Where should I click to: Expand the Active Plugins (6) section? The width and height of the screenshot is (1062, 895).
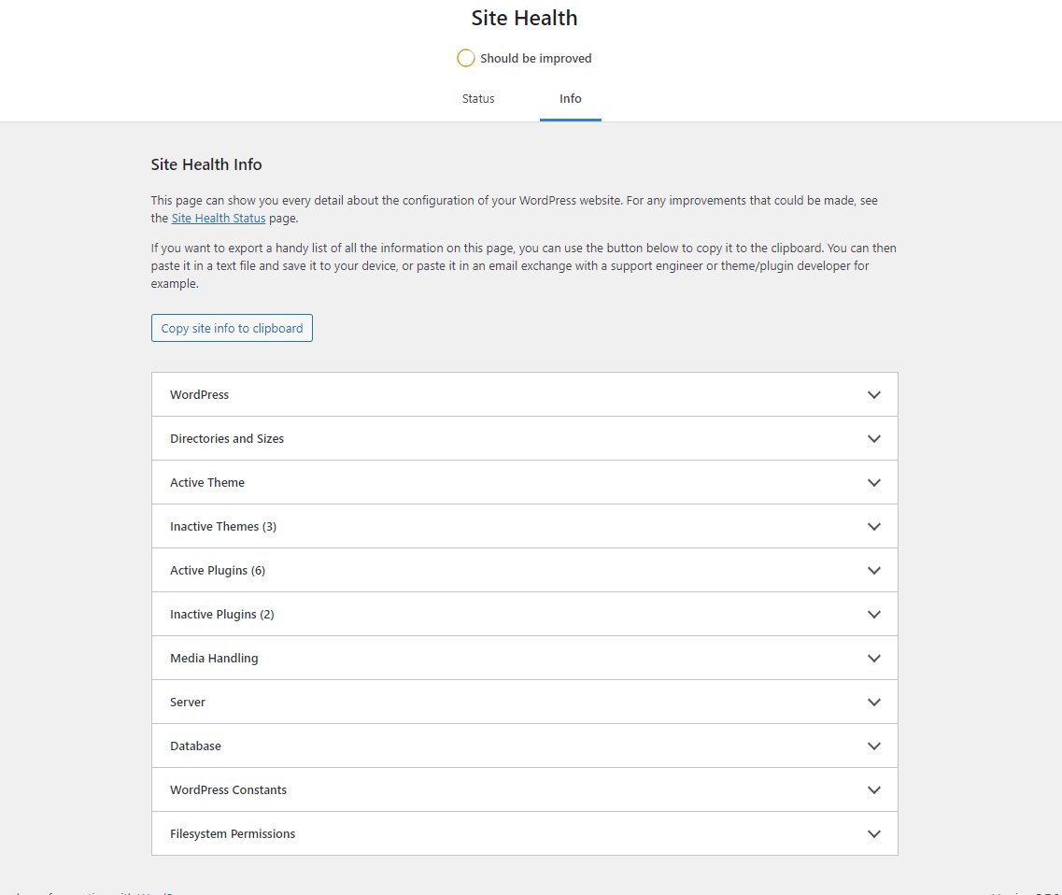[524, 570]
